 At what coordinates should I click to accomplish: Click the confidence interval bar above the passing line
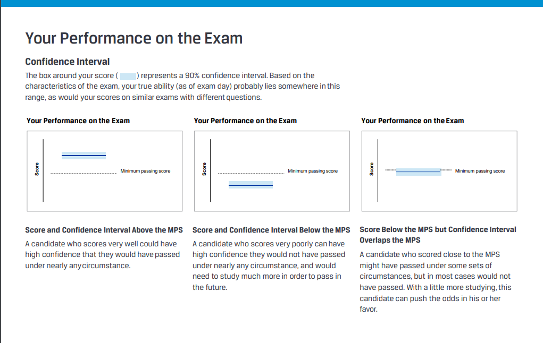[83, 155]
